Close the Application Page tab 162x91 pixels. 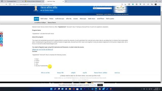[x=63, y=1]
